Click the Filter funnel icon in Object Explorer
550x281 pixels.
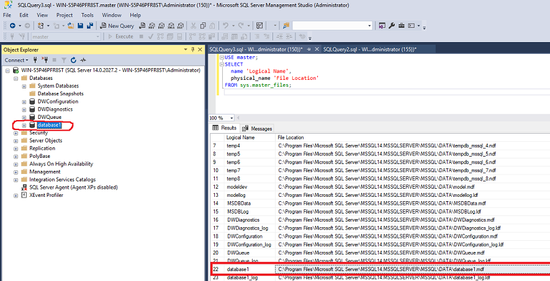click(x=64, y=60)
